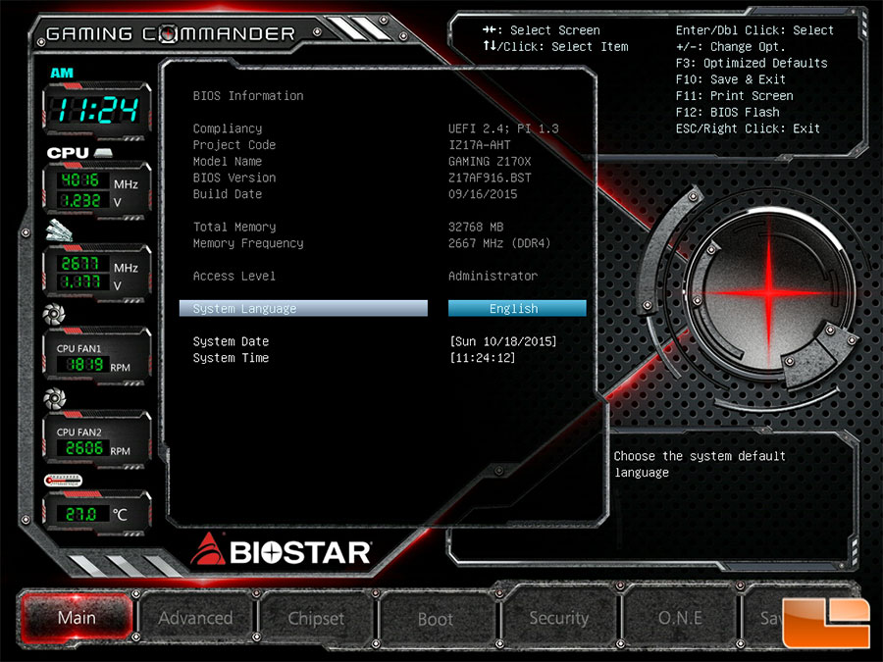Click the CPU FAN2 2606 RPM readout
The width and height of the screenshot is (883, 662).
(x=84, y=448)
